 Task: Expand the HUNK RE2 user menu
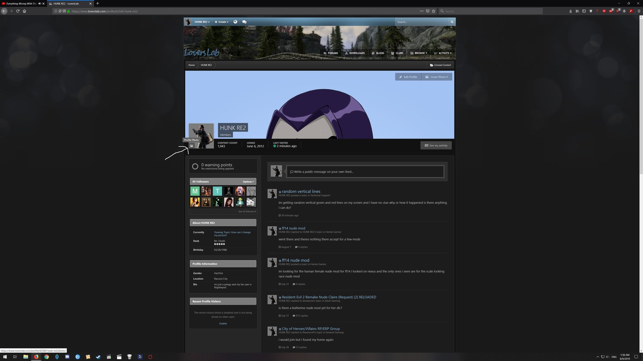(202, 22)
